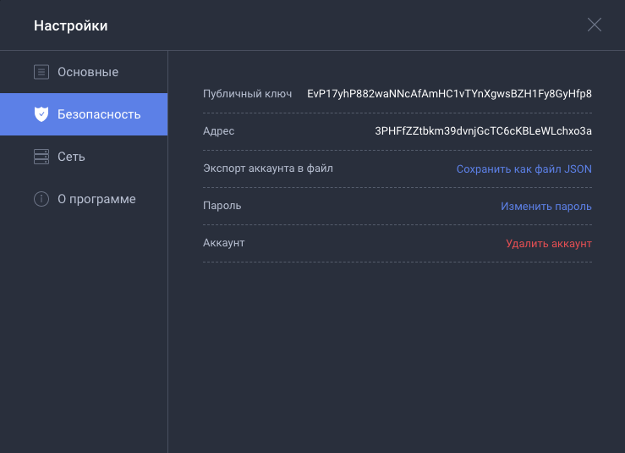This screenshot has width=625, height=453.
Task: Click the Сеть server icon
Action: click(x=41, y=157)
